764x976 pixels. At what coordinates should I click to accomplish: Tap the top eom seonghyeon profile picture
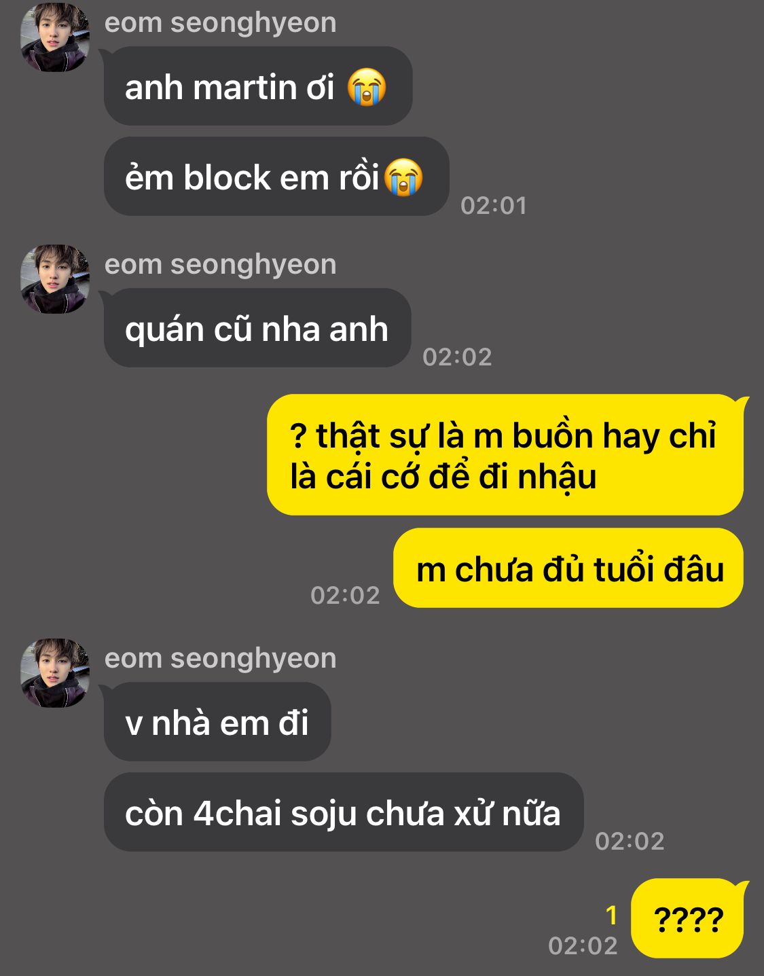[x=55, y=37]
